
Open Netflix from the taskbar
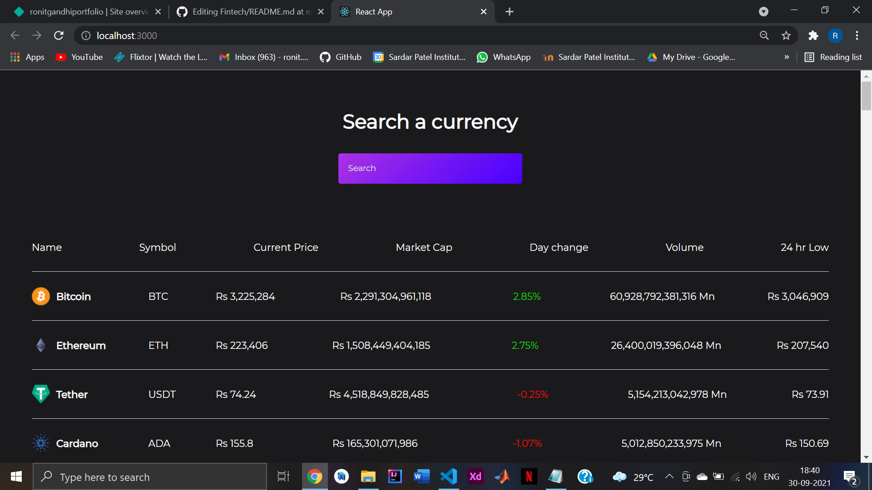pos(529,476)
